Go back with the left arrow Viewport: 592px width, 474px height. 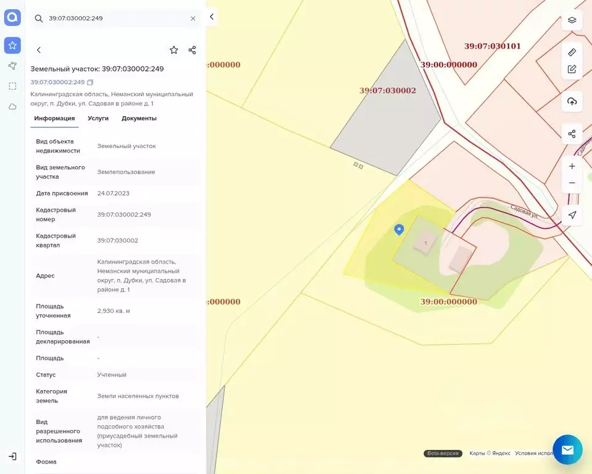pos(38,50)
